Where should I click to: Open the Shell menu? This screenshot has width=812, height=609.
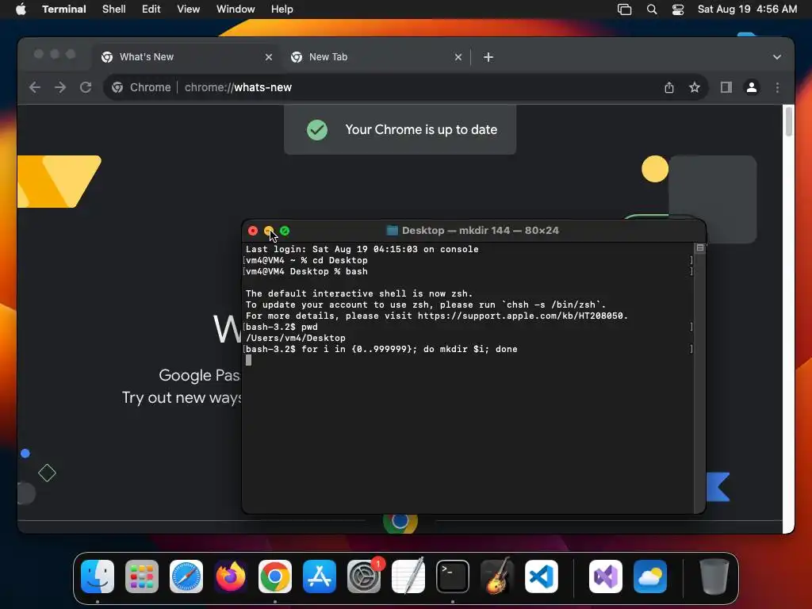click(x=113, y=9)
